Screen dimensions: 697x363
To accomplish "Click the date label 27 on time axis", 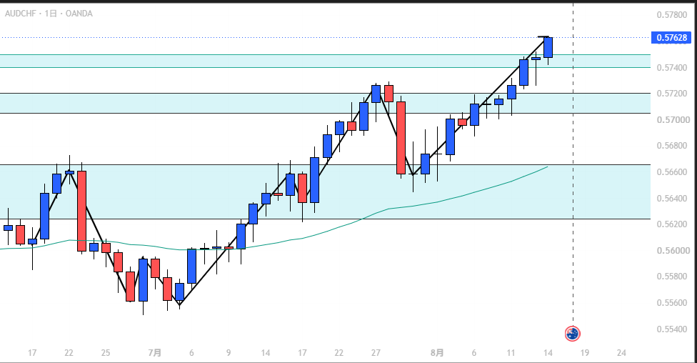I will tap(376, 353).
